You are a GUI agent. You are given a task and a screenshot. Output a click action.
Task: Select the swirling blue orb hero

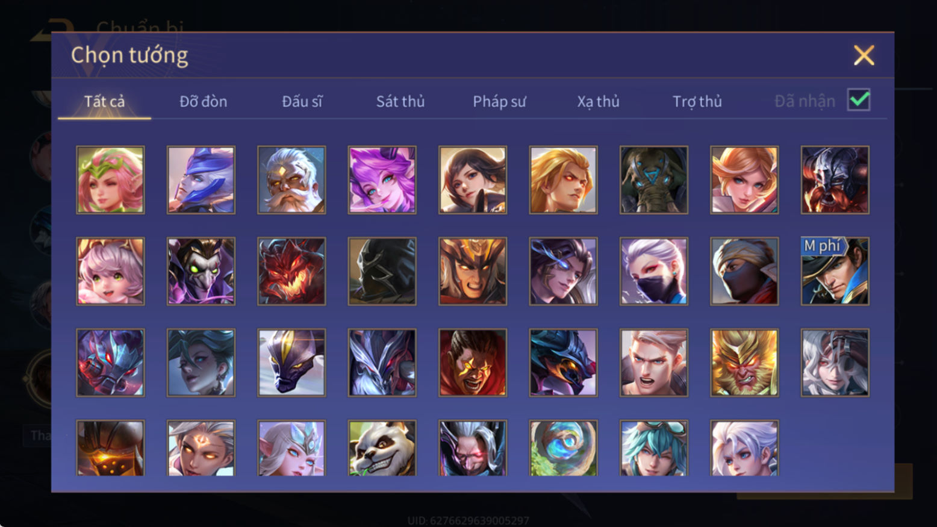pyautogui.click(x=563, y=448)
